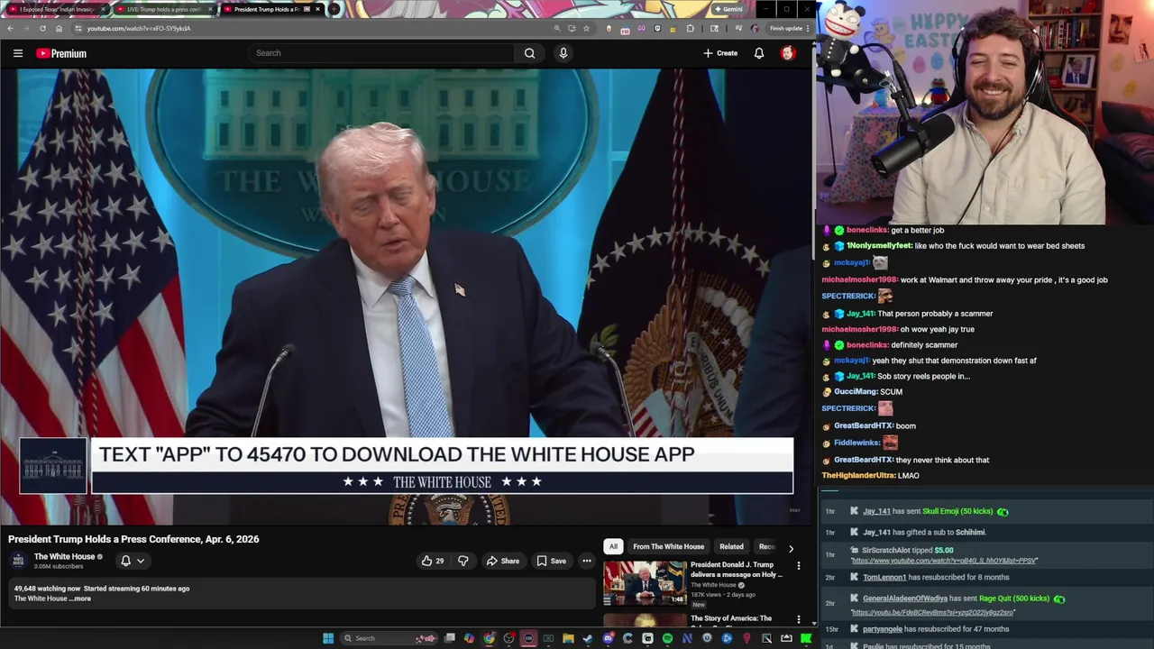Go back with the browser back arrow
1154x649 pixels.
(x=10, y=28)
